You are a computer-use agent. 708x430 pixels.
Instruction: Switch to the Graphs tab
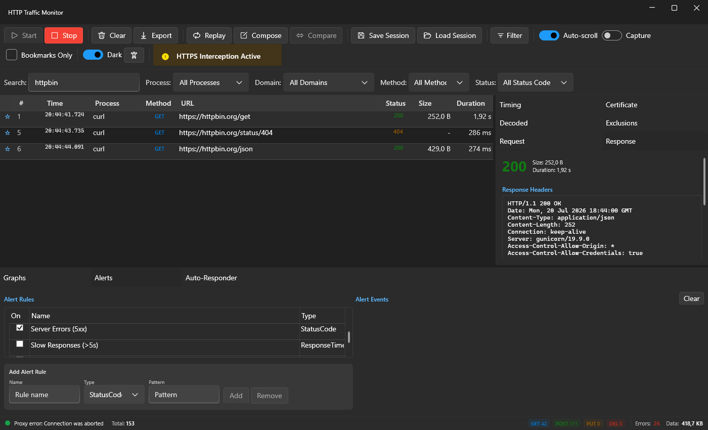pos(15,278)
